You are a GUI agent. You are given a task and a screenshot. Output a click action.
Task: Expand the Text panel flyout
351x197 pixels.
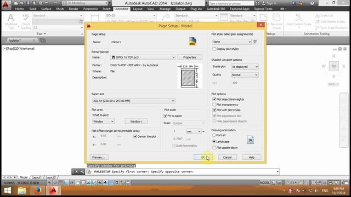[41, 34]
